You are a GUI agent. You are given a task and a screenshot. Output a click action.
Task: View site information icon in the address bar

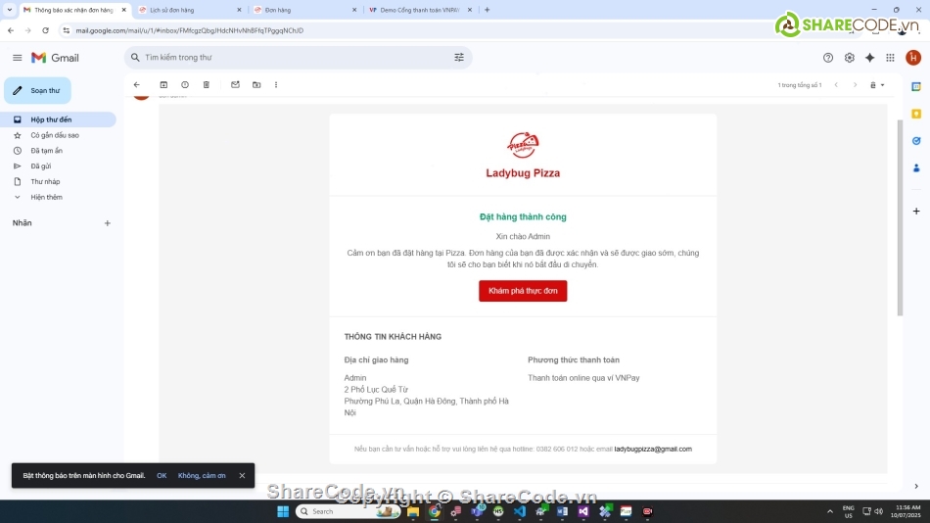[x=66, y=30]
